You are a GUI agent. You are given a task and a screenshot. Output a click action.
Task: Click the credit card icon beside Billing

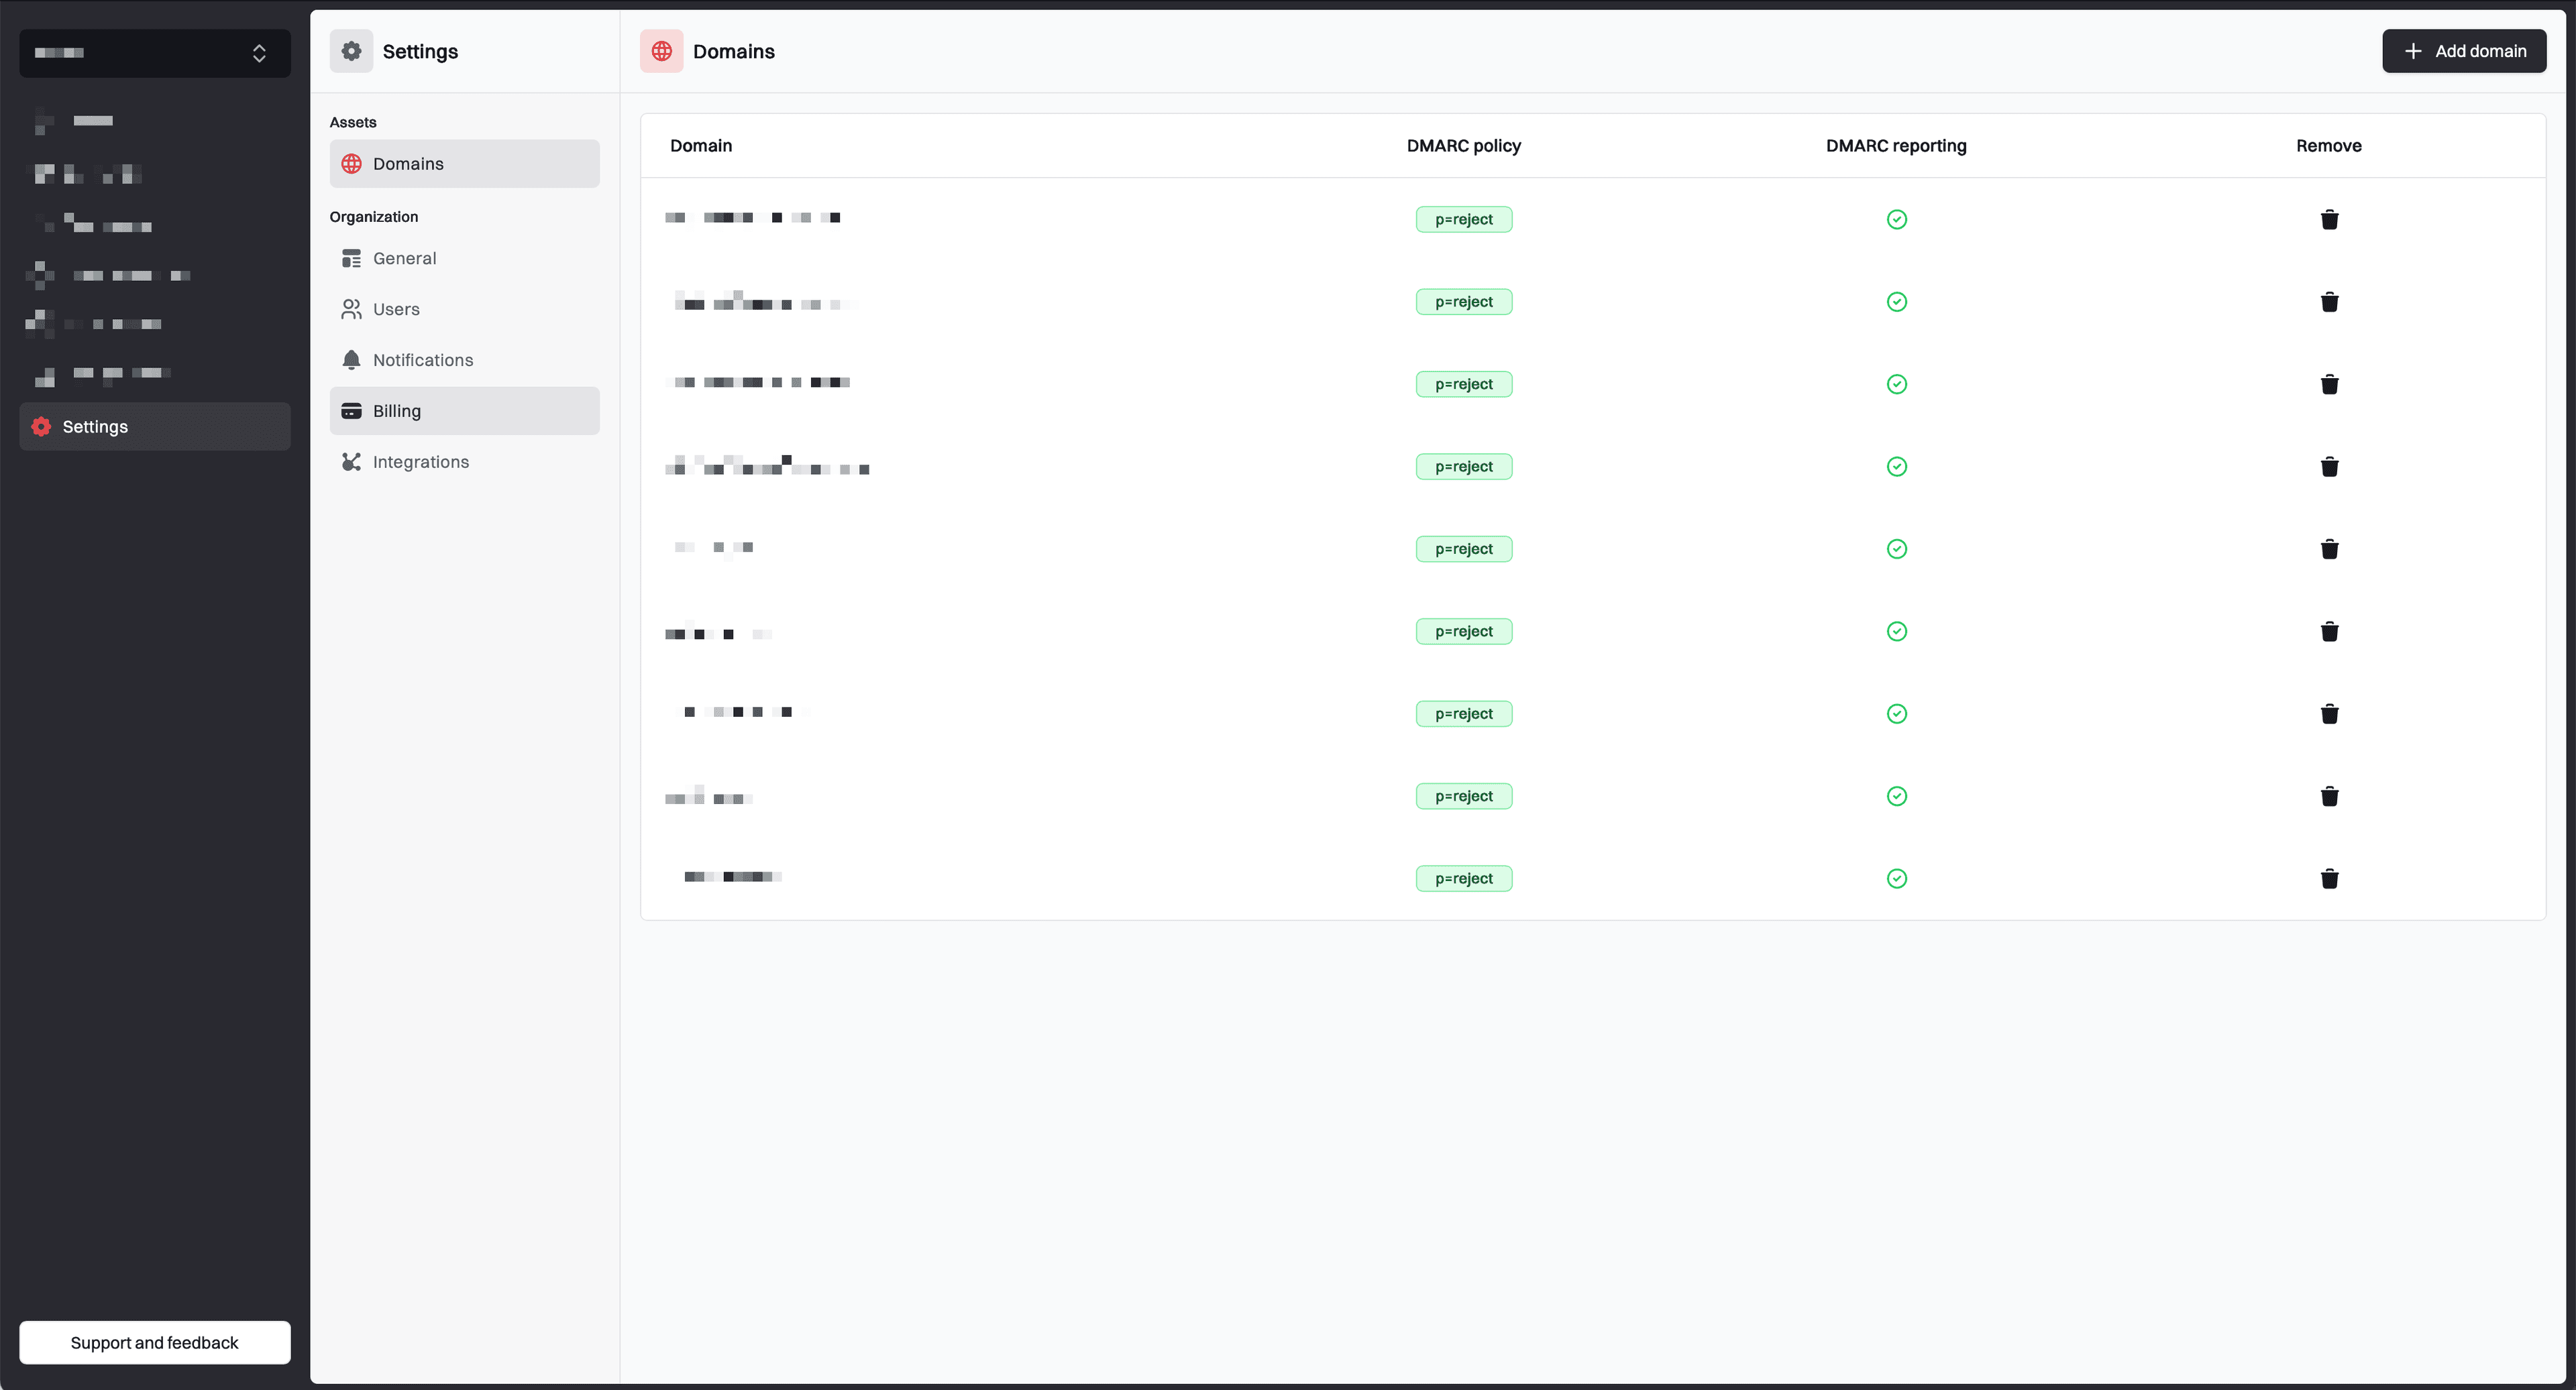click(x=351, y=411)
